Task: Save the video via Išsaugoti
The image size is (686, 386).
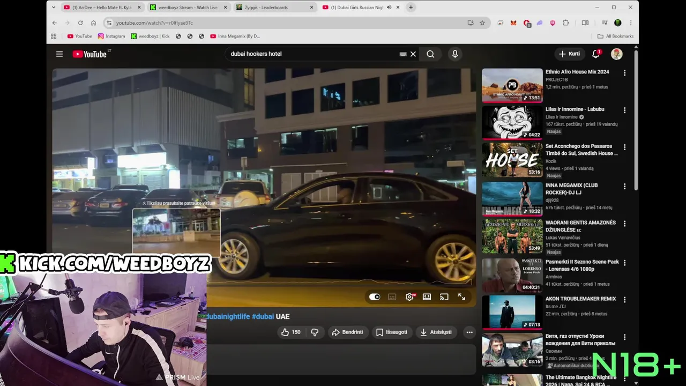Action: 392,332
